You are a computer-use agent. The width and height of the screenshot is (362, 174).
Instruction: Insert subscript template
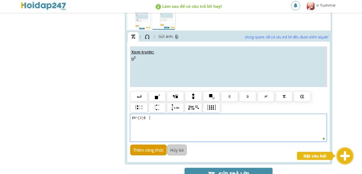[211, 97]
